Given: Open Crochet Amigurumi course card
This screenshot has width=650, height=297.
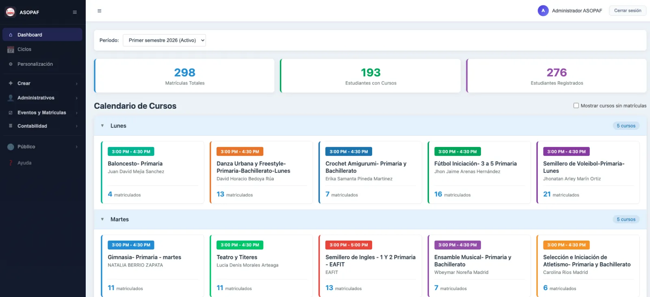Looking at the screenshot, I should 370,172.
